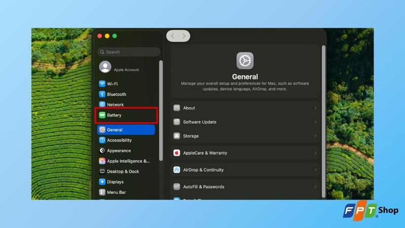Click the About row icon
Viewport: 405px width, 228px height.
[x=177, y=108]
